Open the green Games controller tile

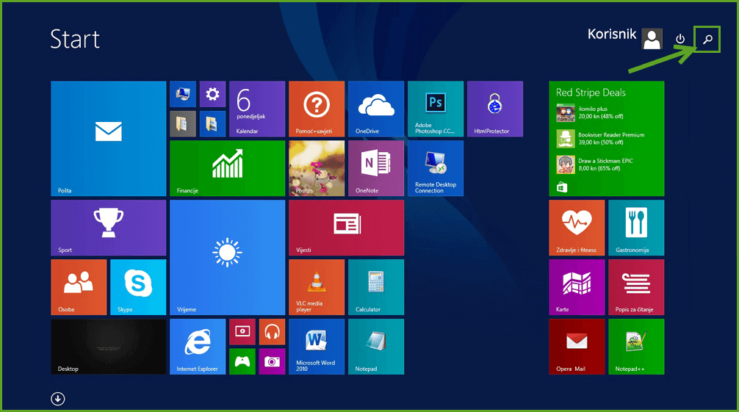pyautogui.click(x=242, y=361)
